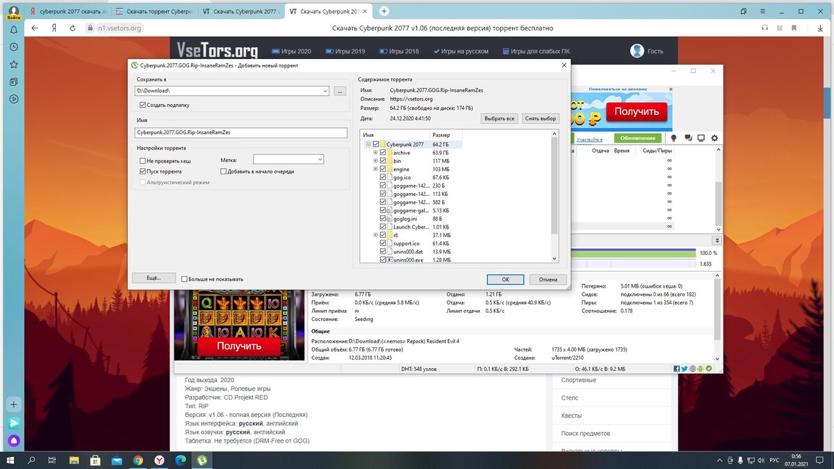Viewport: 834px width, 469px height.
Task: Click the green 100.0 % progress bar
Action: pos(634,253)
